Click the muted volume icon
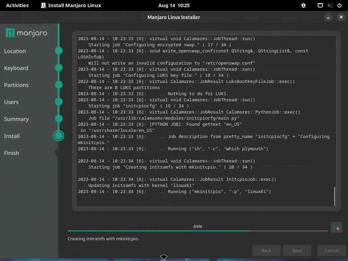The width and height of the screenshot is (348, 261). 330,5
